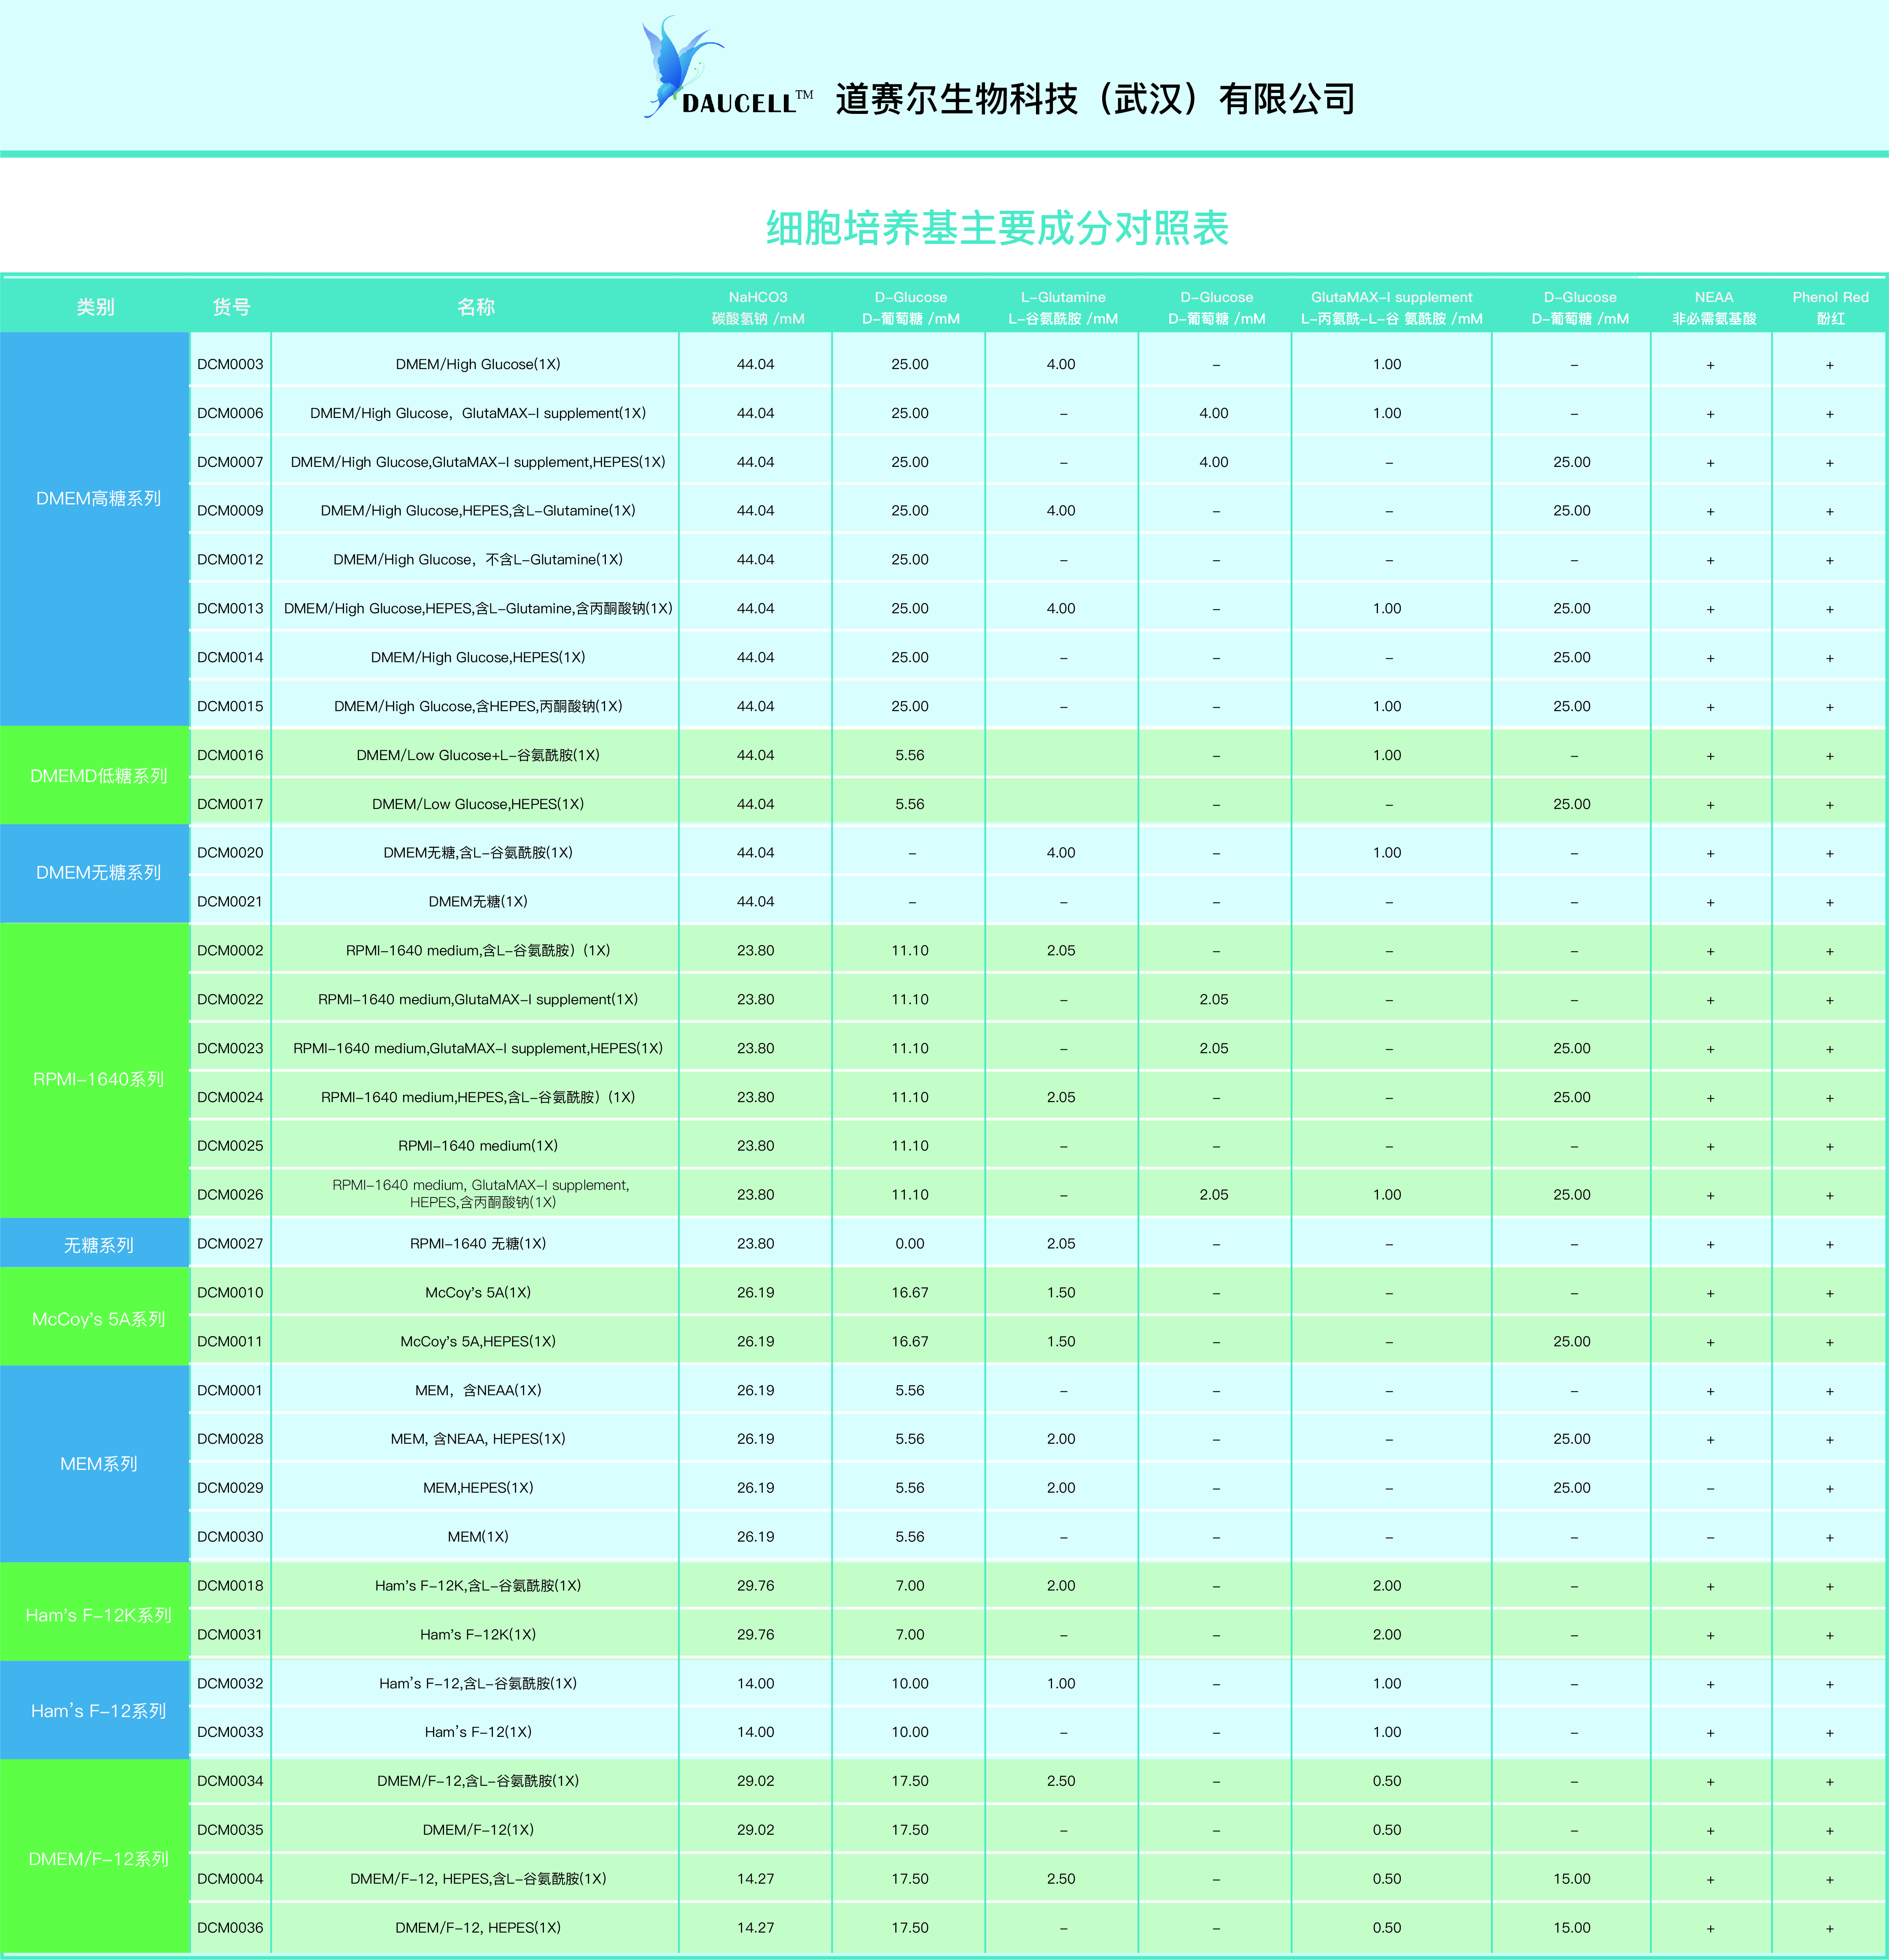
Task: Select name RPMI-1640 medium(1X)
Action: tap(478, 1145)
